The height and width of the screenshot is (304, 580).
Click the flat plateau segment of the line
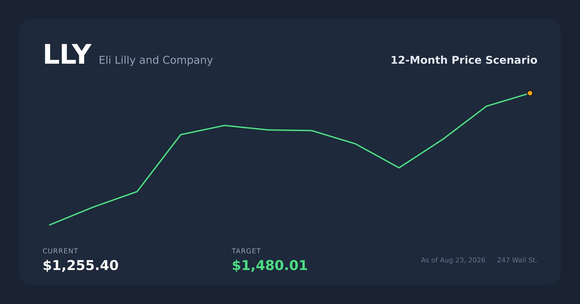[x=290, y=130]
